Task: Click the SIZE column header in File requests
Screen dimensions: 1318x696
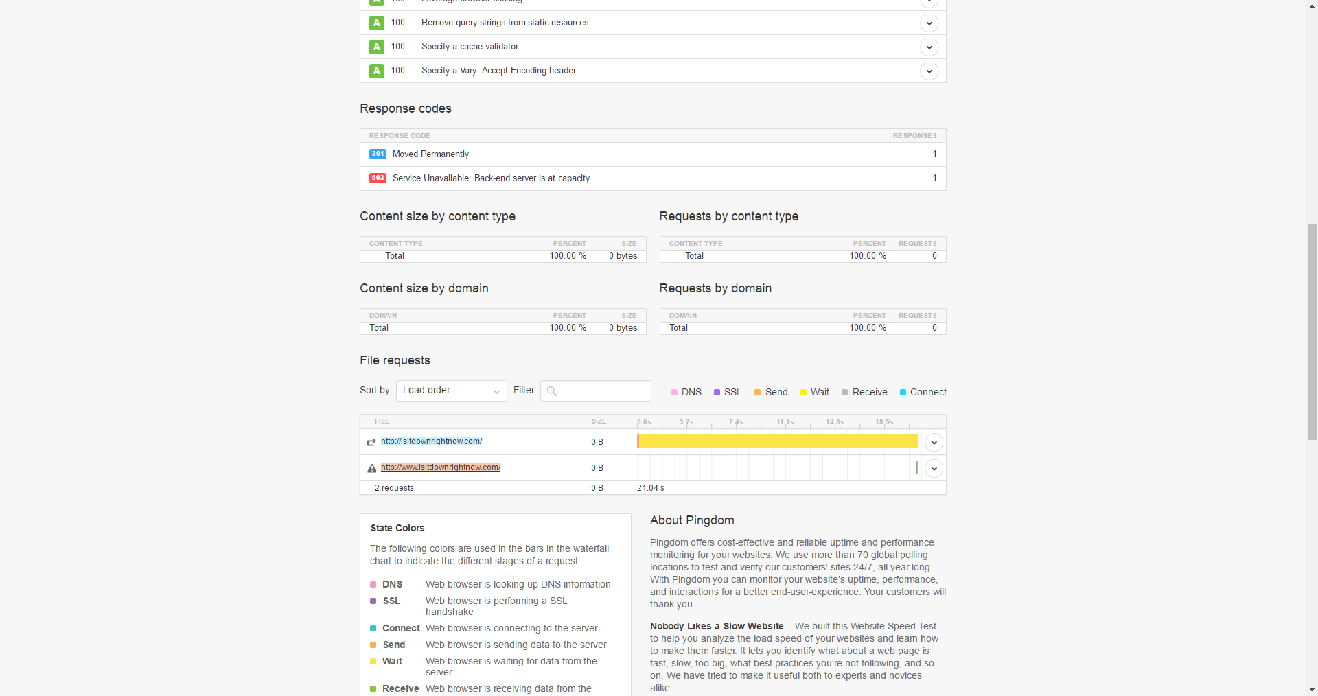Action: click(x=599, y=421)
